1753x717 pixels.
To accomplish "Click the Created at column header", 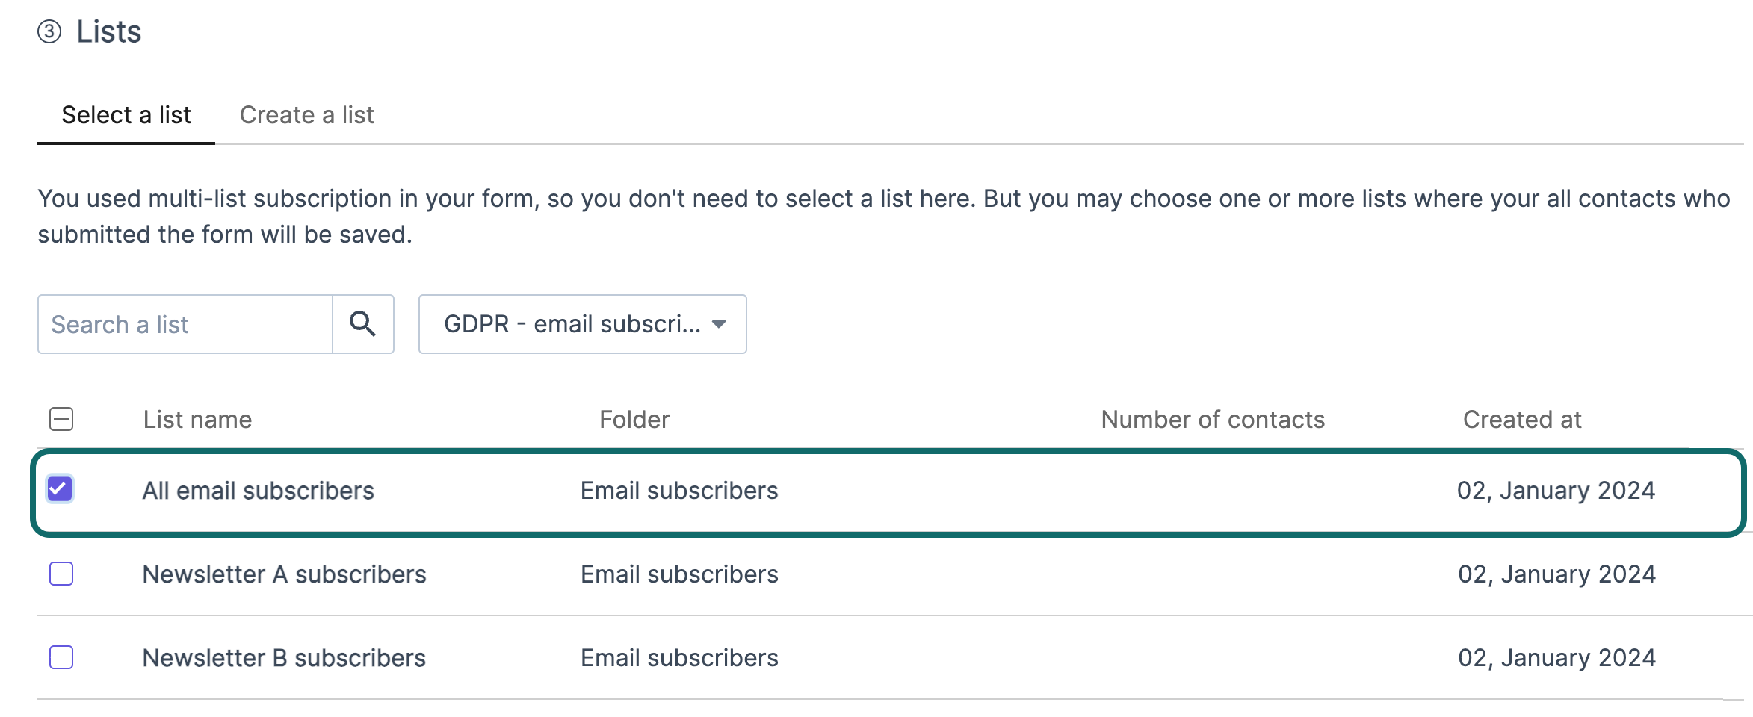I will (1522, 420).
